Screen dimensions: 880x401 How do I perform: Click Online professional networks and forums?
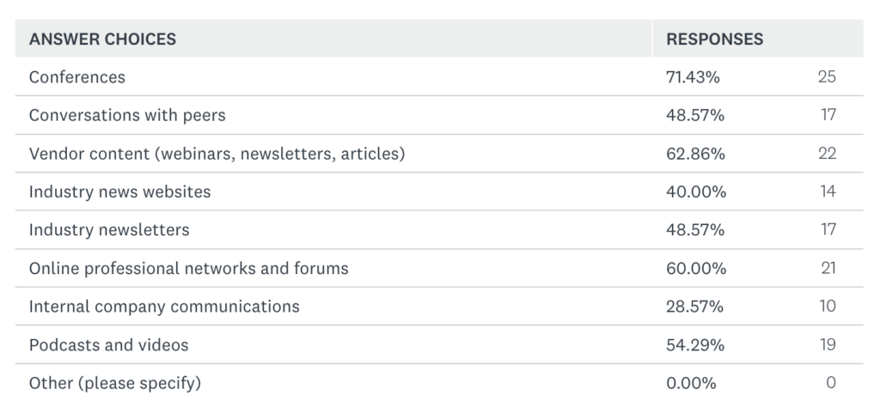pos(189,269)
